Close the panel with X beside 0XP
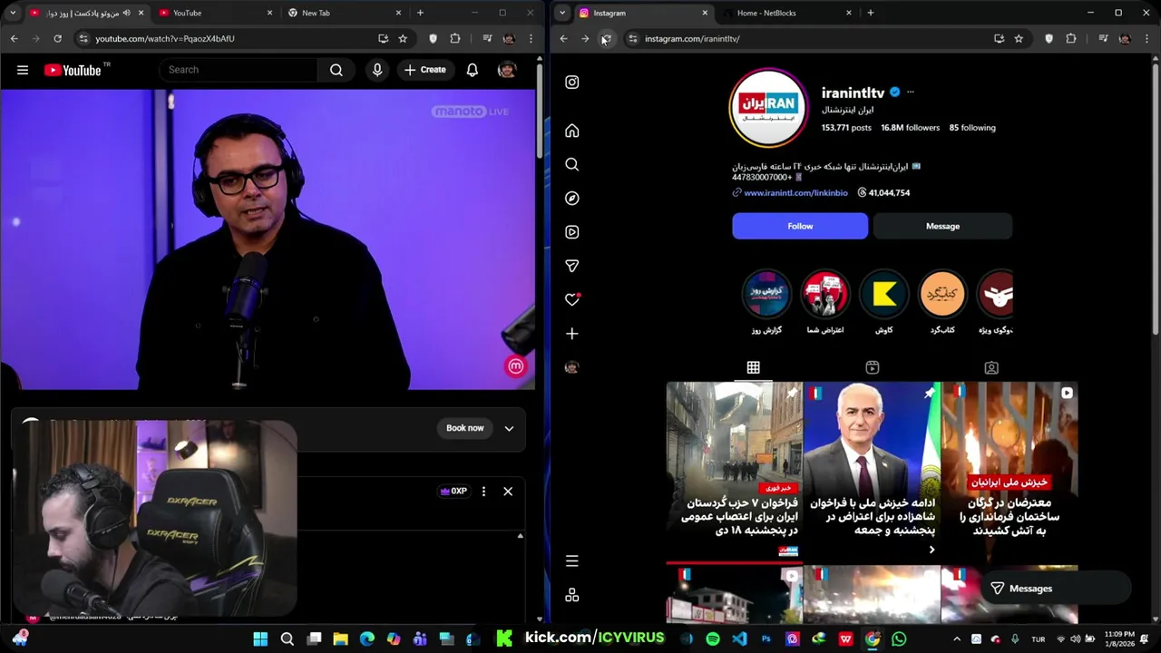Image resolution: width=1161 pixels, height=653 pixels. (508, 492)
